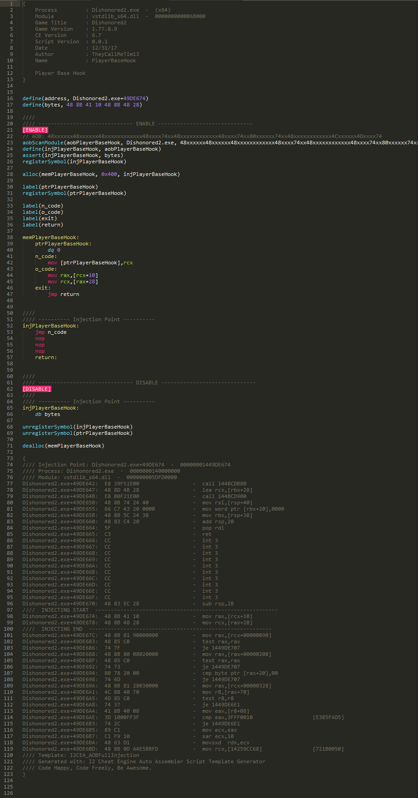Click 'label(n_code)' declaration

(x=43, y=206)
